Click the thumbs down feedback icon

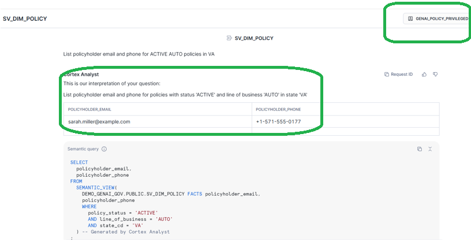(435, 75)
